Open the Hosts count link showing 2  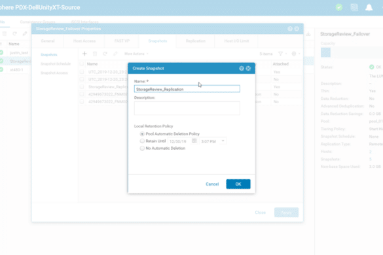(371, 152)
